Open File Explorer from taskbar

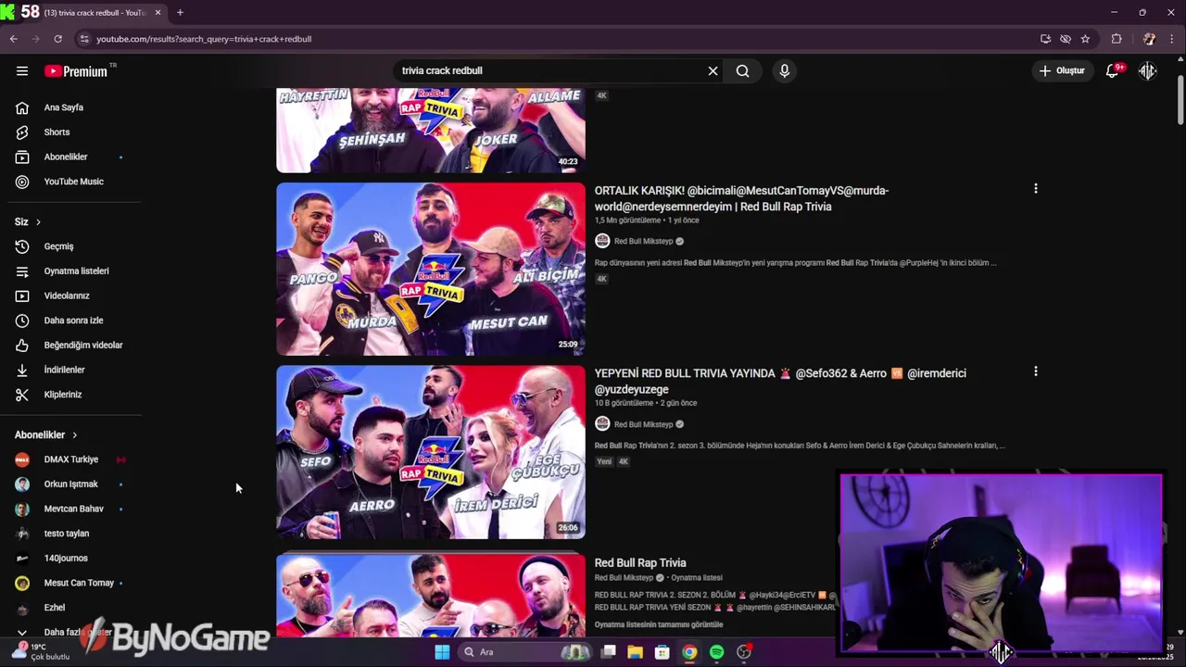[635, 652]
